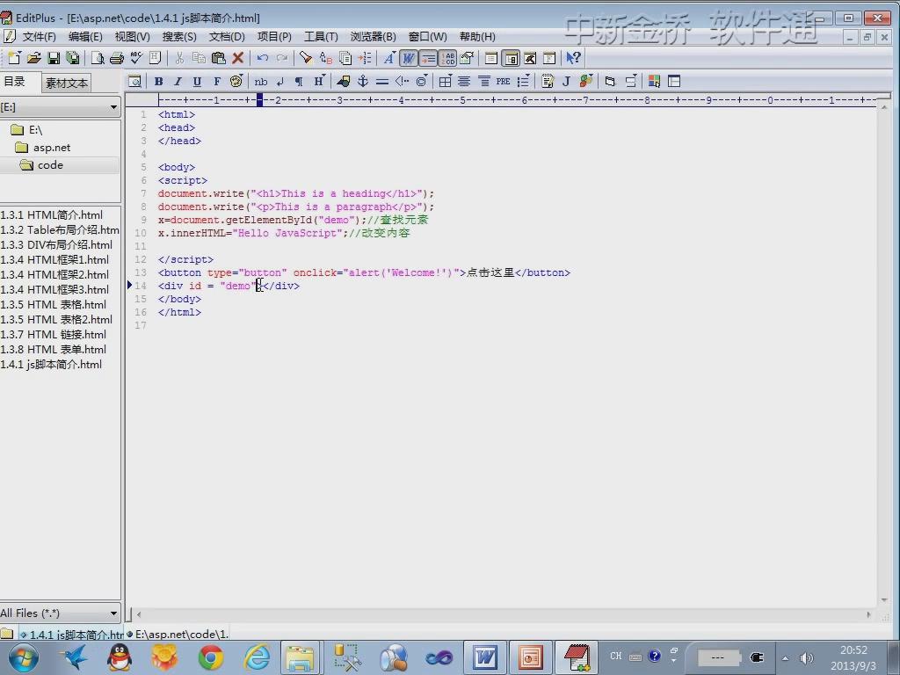Viewport: 900px width, 675px height.
Task: Open Print Preview
Action: pos(98,58)
